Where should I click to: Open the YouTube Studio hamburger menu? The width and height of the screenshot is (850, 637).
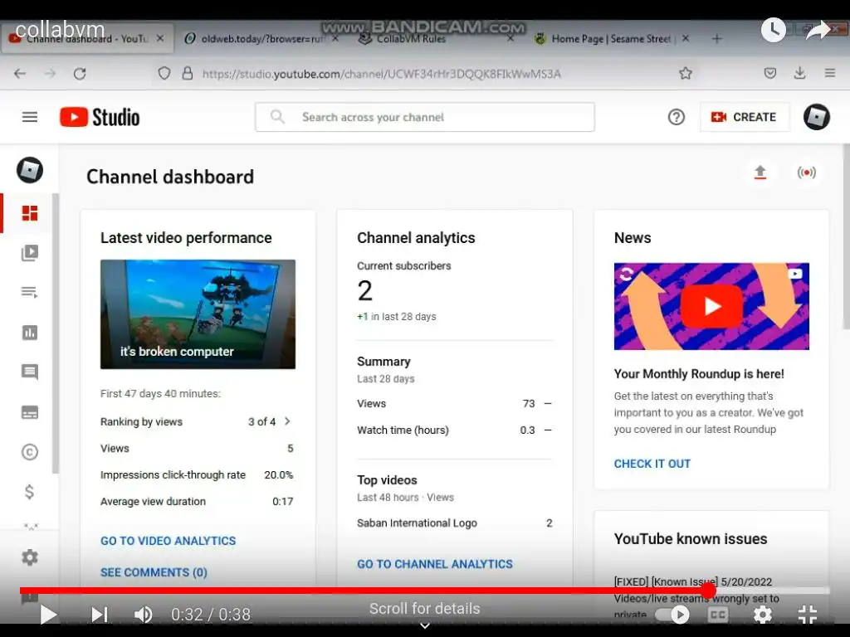coord(30,117)
